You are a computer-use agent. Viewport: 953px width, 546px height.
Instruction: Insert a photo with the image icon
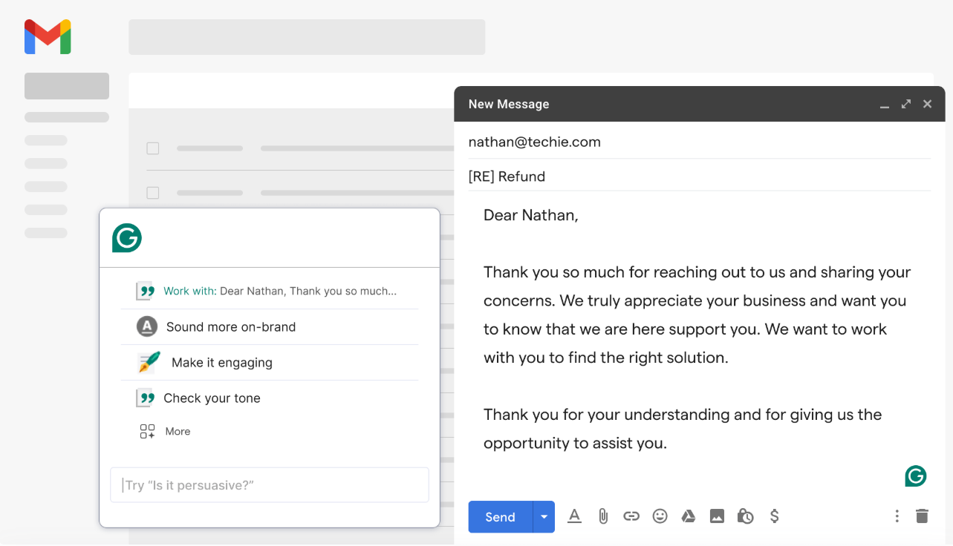coord(717,516)
